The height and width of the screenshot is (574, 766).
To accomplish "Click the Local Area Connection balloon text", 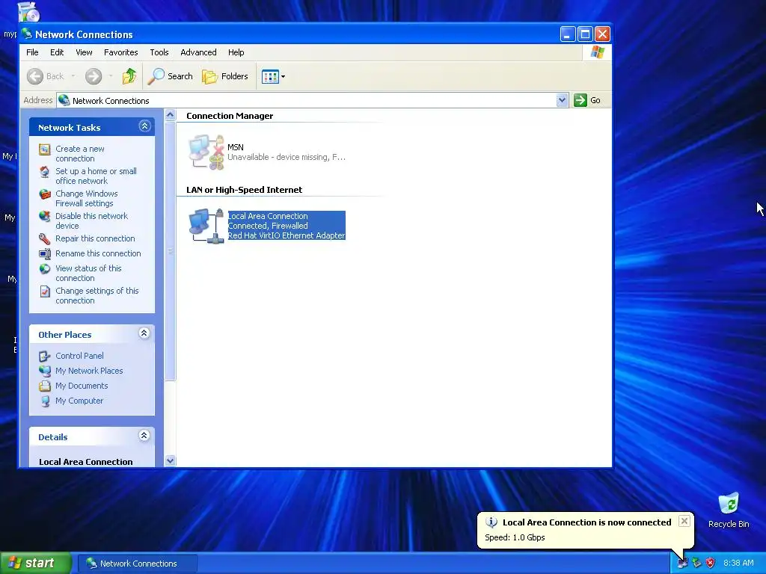I will [x=586, y=522].
